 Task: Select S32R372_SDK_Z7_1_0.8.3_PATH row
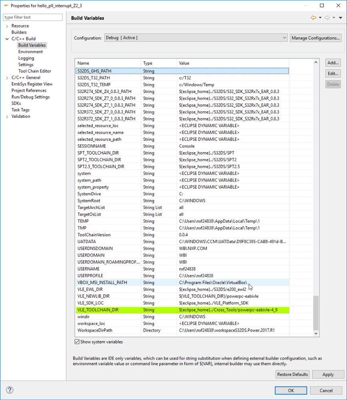tap(182, 119)
